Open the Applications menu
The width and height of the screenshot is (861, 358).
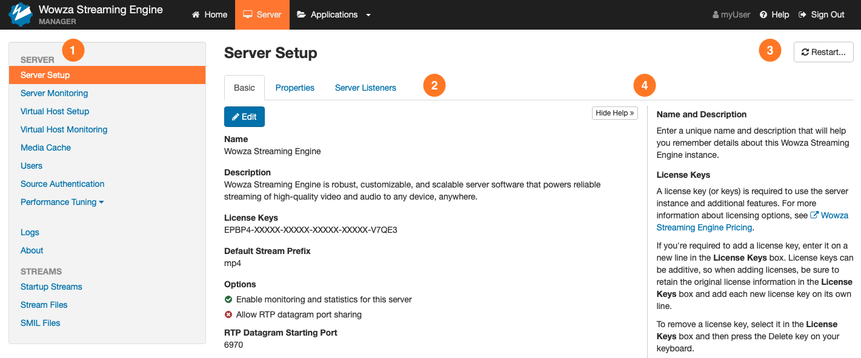click(x=334, y=15)
